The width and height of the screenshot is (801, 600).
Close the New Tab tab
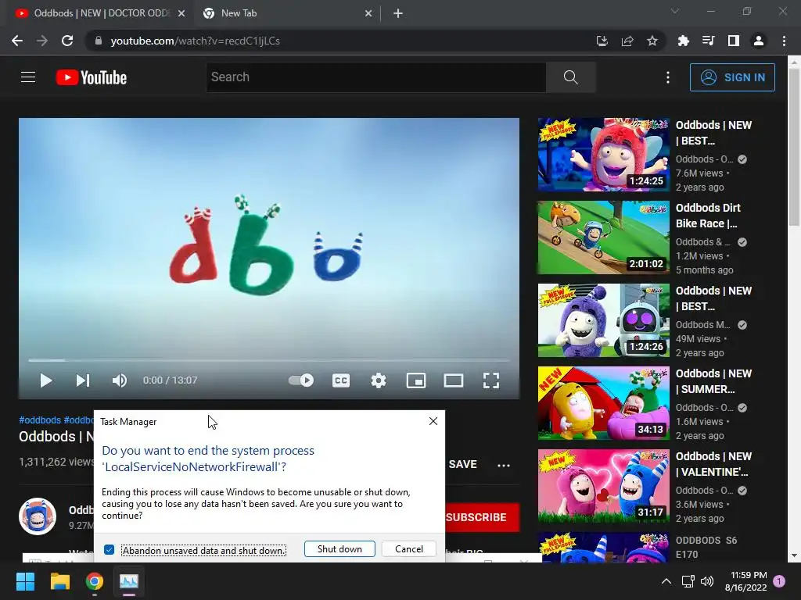pos(368,13)
